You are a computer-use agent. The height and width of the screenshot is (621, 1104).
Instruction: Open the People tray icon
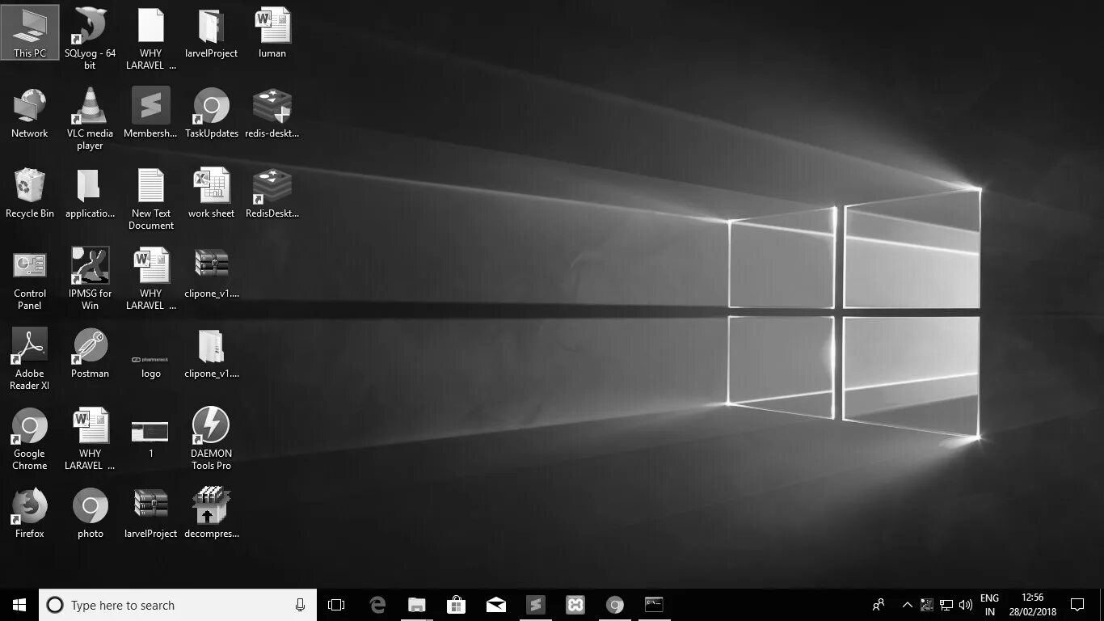point(879,605)
